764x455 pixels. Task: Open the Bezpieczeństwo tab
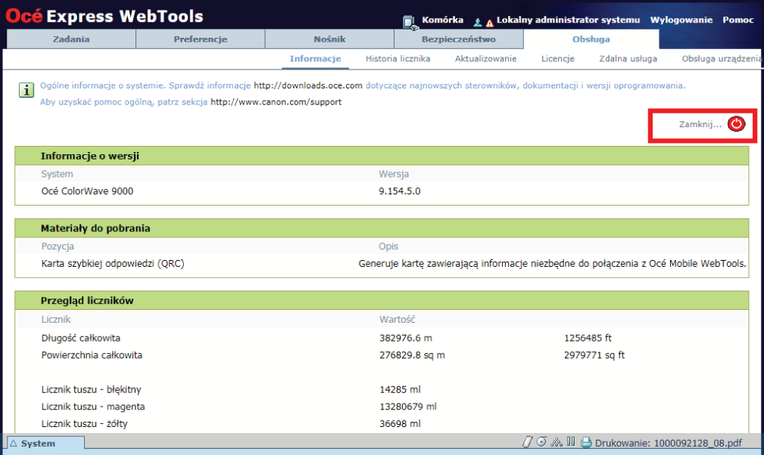tap(459, 39)
